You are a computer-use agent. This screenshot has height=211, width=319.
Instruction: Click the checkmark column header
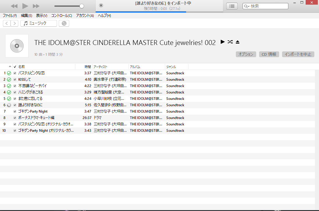(x=15, y=67)
